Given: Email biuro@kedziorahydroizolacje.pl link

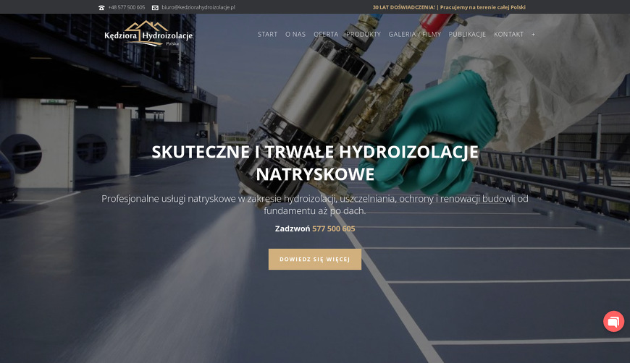Looking at the screenshot, I should [x=198, y=7].
